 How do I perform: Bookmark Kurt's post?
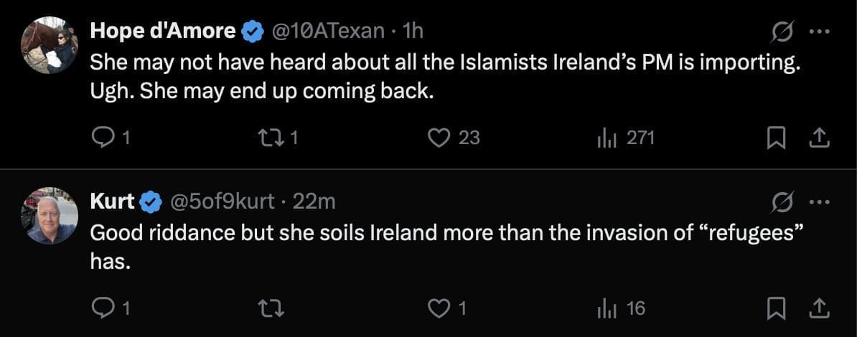(774, 308)
